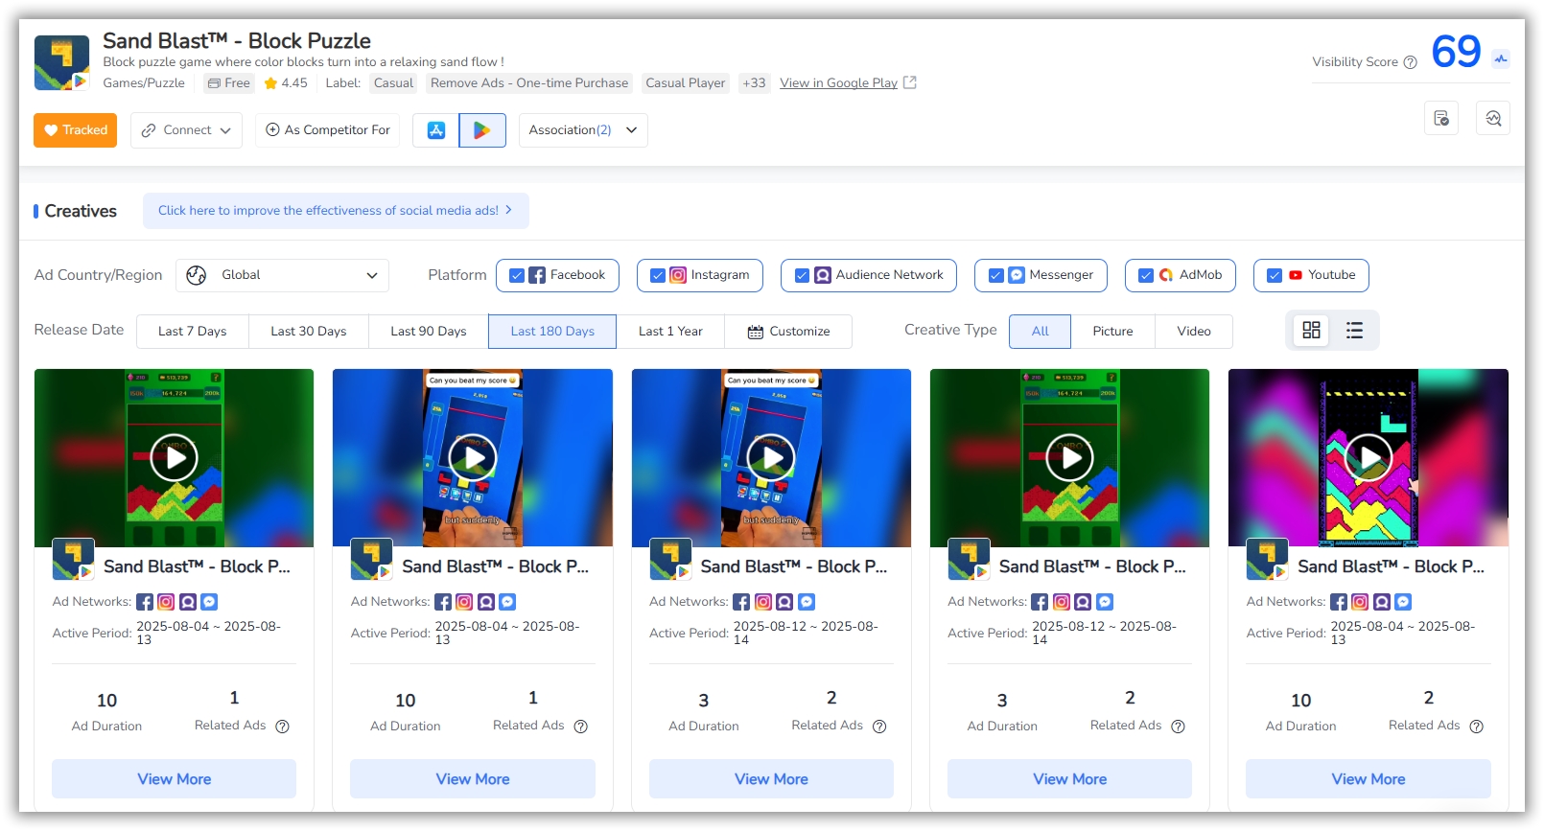This screenshot has height=831, width=1544.
Task: Select Last 30 Days release date
Action: pyautogui.click(x=309, y=332)
